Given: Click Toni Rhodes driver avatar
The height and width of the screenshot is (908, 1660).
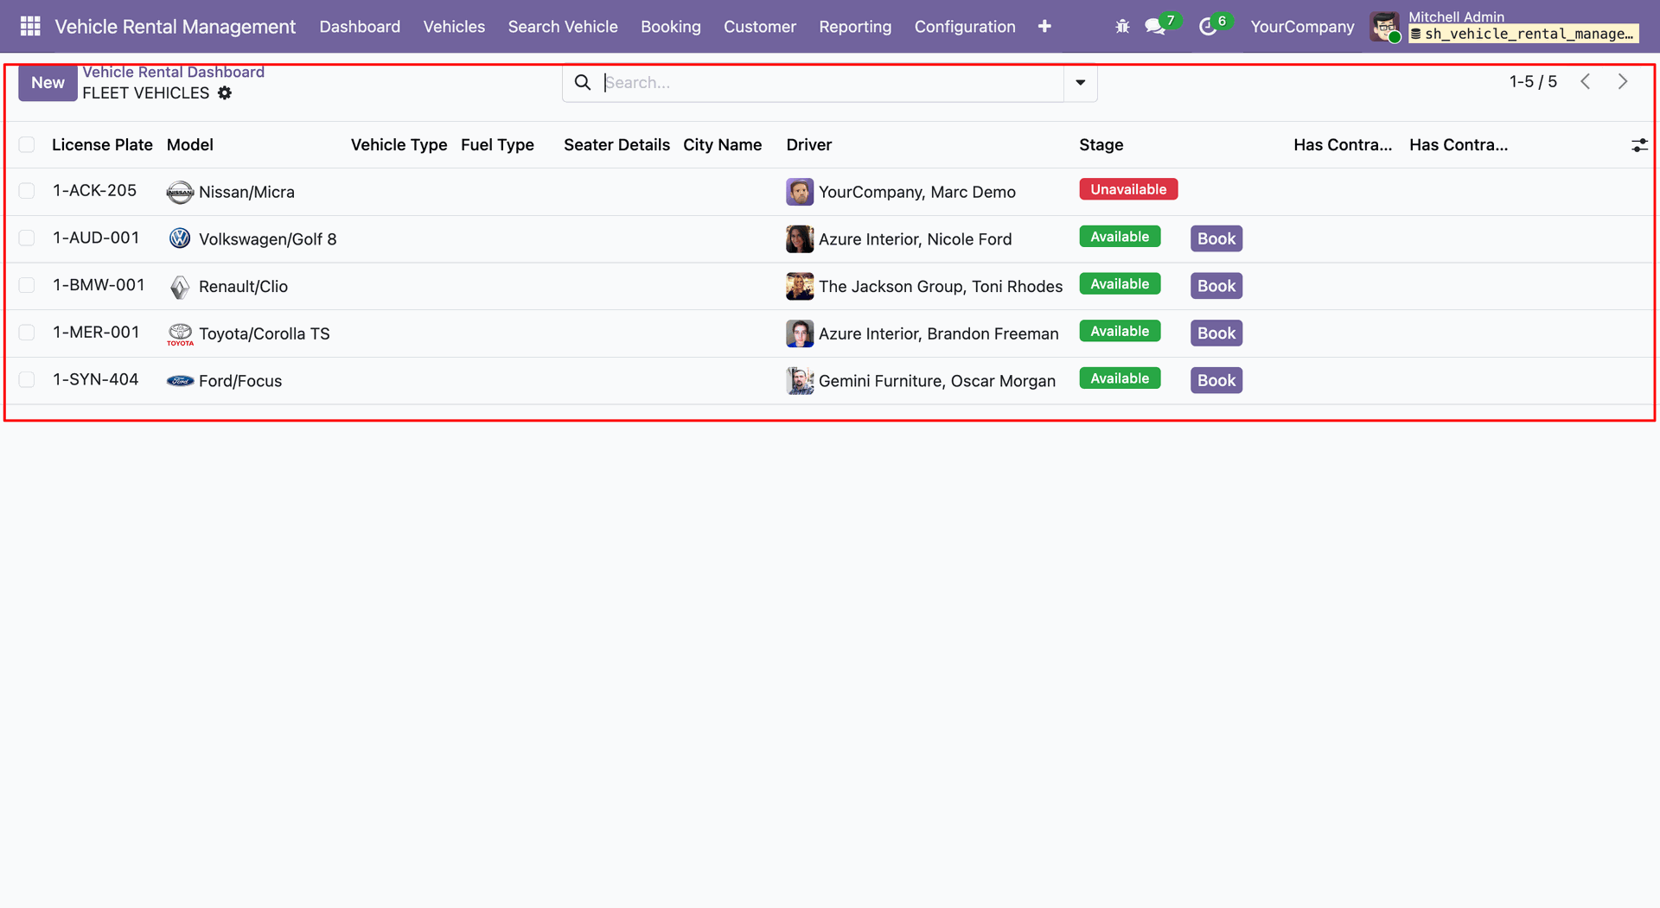Looking at the screenshot, I should pos(800,287).
